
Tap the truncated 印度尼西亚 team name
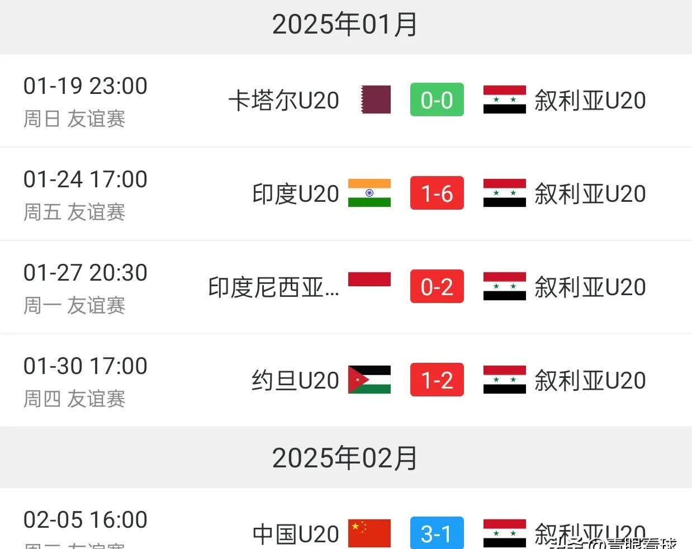pyautogui.click(x=273, y=287)
